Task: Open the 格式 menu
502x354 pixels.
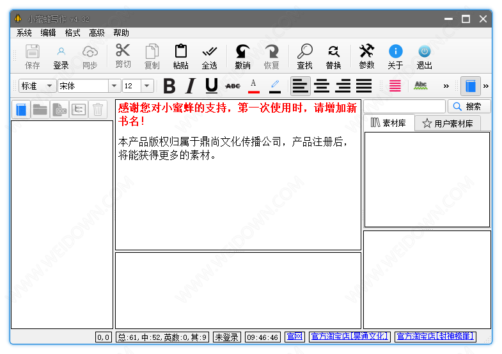Action: pos(73,33)
